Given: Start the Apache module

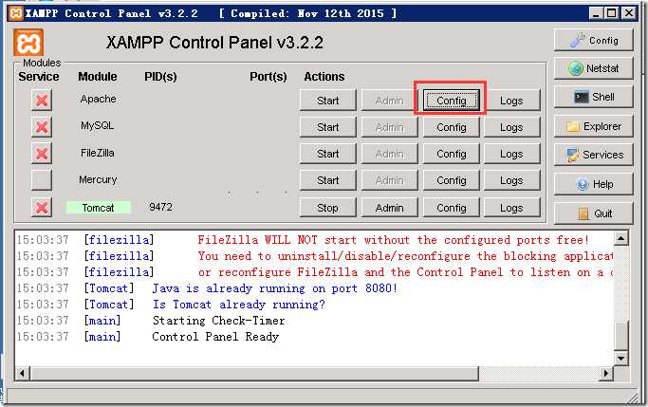Looking at the screenshot, I should click(327, 101).
